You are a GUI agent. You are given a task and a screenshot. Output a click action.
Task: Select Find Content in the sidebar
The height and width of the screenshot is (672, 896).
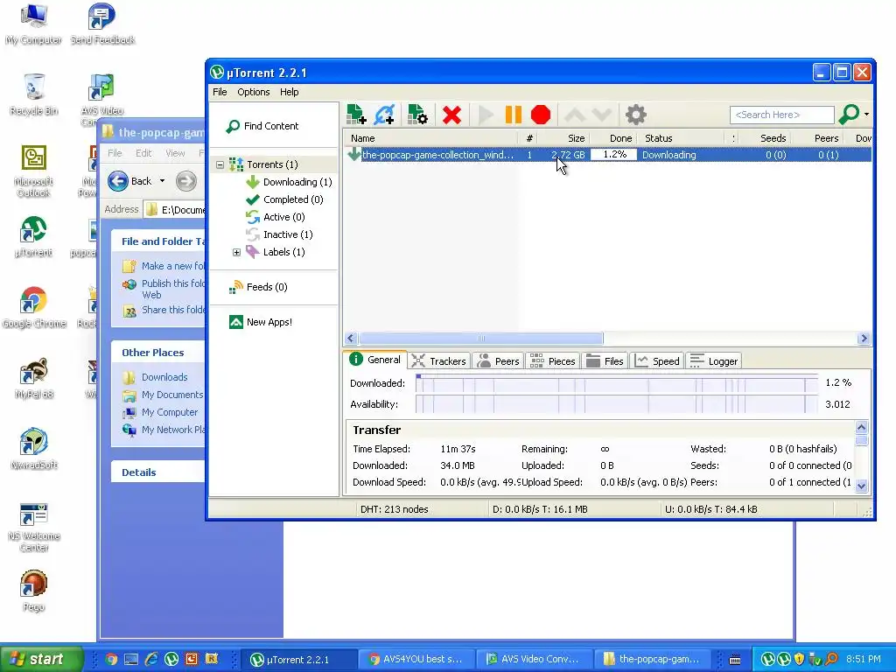[x=262, y=126]
